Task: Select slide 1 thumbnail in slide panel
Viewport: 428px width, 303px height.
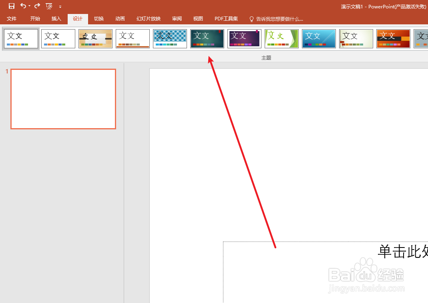Action: pyautogui.click(x=63, y=99)
